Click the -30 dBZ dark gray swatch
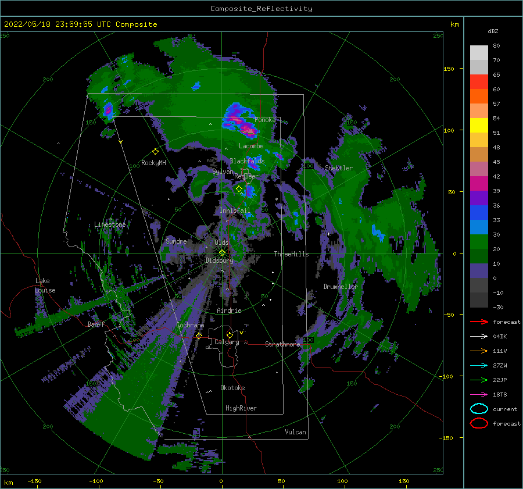The image size is (523, 489). click(x=479, y=300)
